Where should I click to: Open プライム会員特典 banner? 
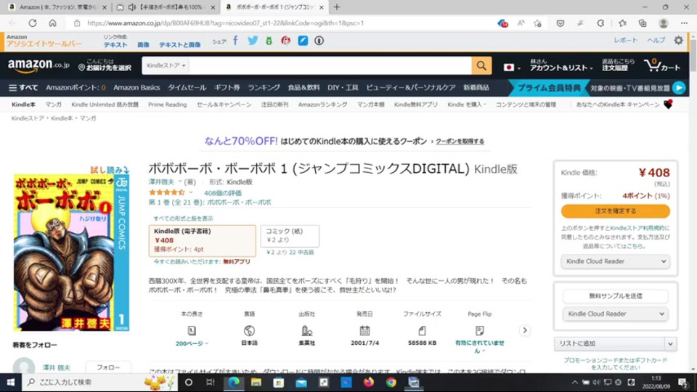pyautogui.click(x=549, y=88)
